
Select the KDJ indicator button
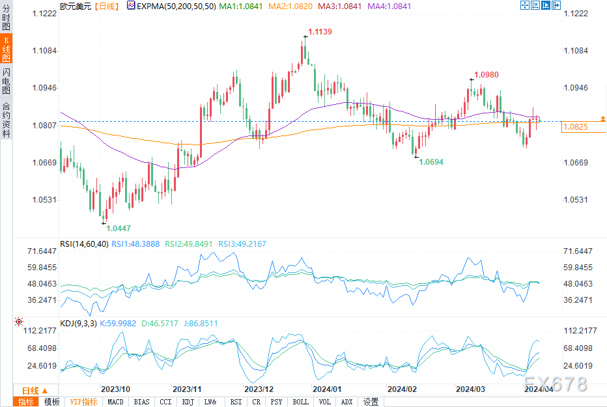[x=188, y=402]
